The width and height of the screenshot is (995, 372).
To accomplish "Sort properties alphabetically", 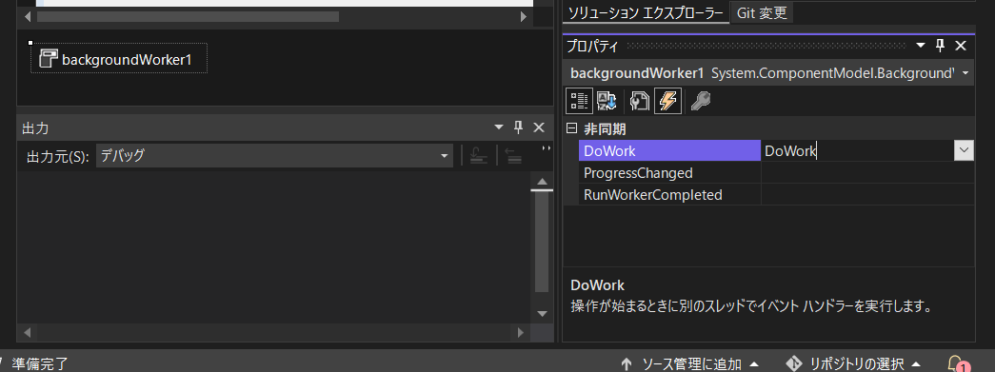I will pos(606,101).
